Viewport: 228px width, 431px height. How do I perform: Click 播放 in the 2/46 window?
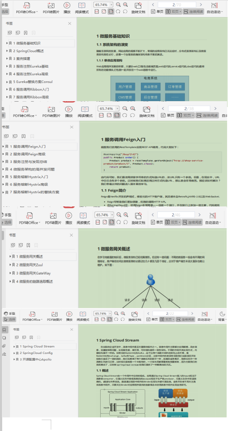point(69,219)
